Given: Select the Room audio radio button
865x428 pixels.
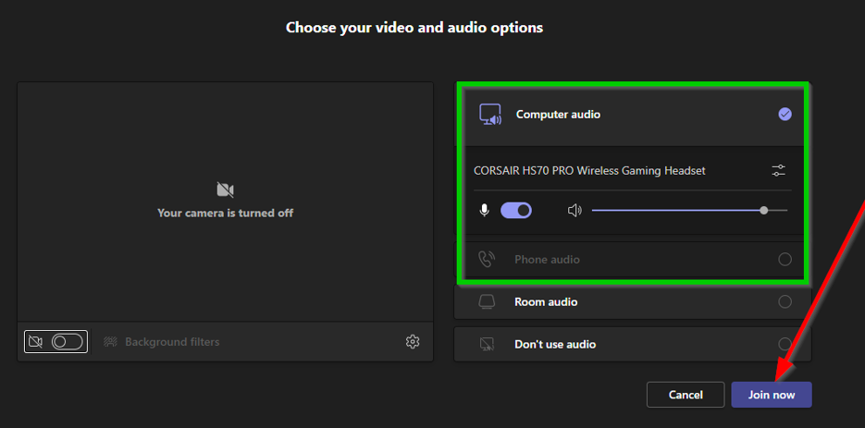Looking at the screenshot, I should [785, 302].
